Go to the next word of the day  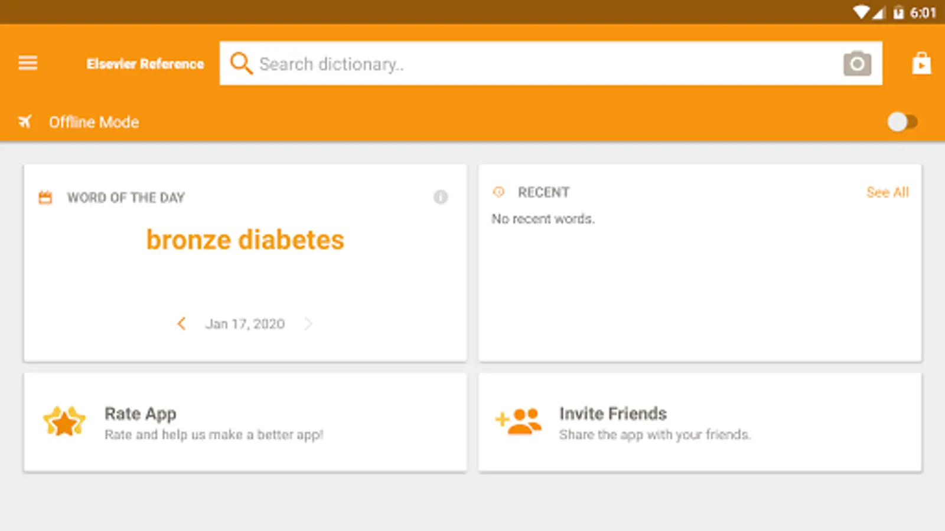[308, 323]
